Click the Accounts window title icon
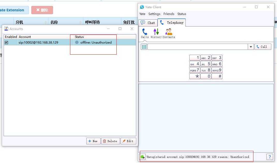The image size is (277, 163). 6,29
